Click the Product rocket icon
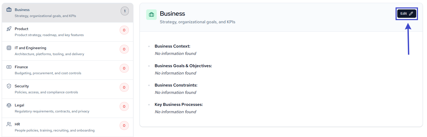427x137 pixels. pyautogui.click(x=9, y=29)
